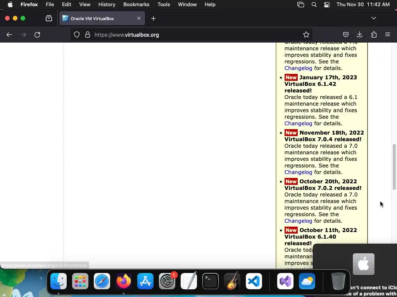Open Changelog link under VirtualBox 7.0.4

coord(298,172)
